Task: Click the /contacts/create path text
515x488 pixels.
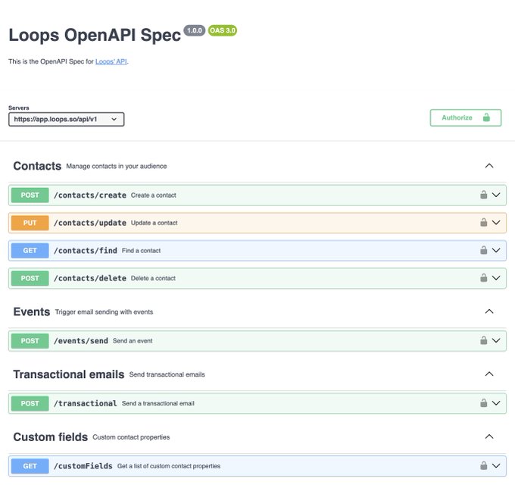Action: click(90, 196)
